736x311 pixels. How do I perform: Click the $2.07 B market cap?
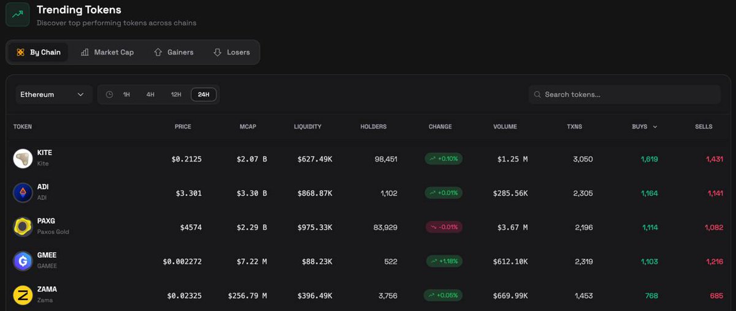point(252,159)
